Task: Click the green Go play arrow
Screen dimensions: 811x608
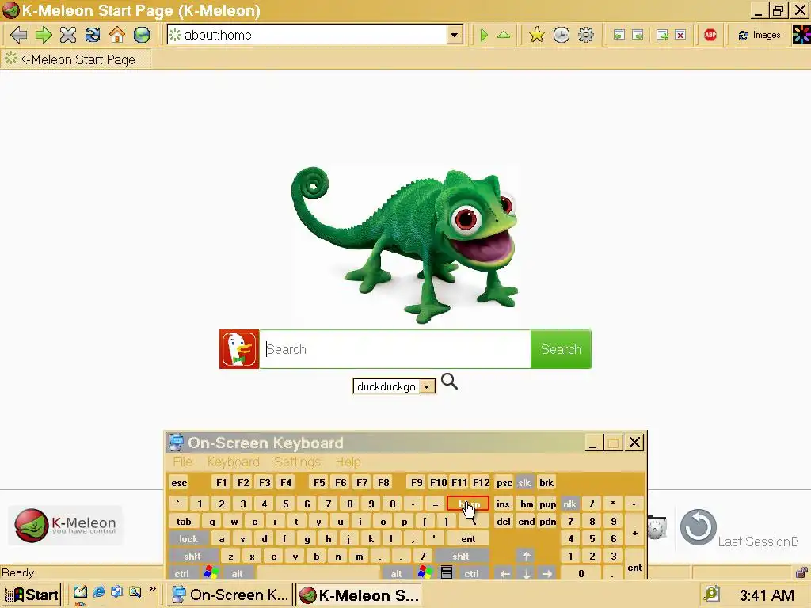Action: click(x=484, y=35)
